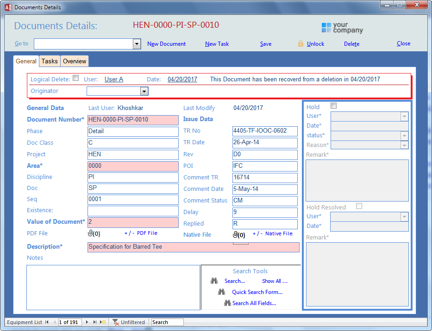432x331 pixels.
Task: Click the empty Existence field
Action: point(133,211)
